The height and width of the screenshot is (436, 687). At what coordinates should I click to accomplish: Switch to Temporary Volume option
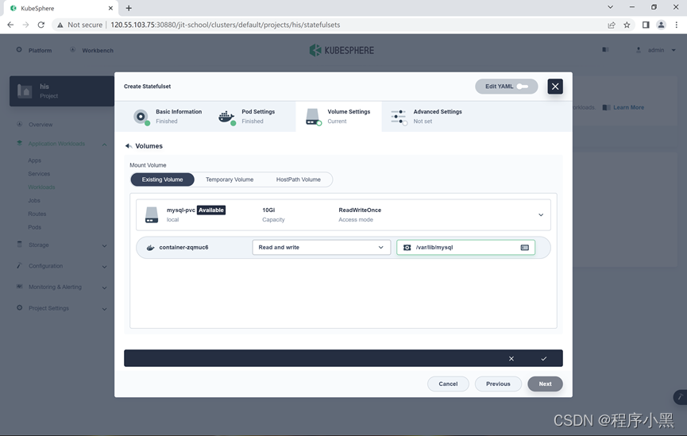(230, 179)
